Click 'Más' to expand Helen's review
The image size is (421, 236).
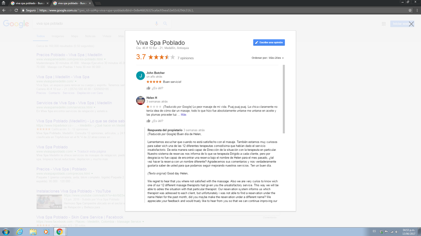(183, 115)
